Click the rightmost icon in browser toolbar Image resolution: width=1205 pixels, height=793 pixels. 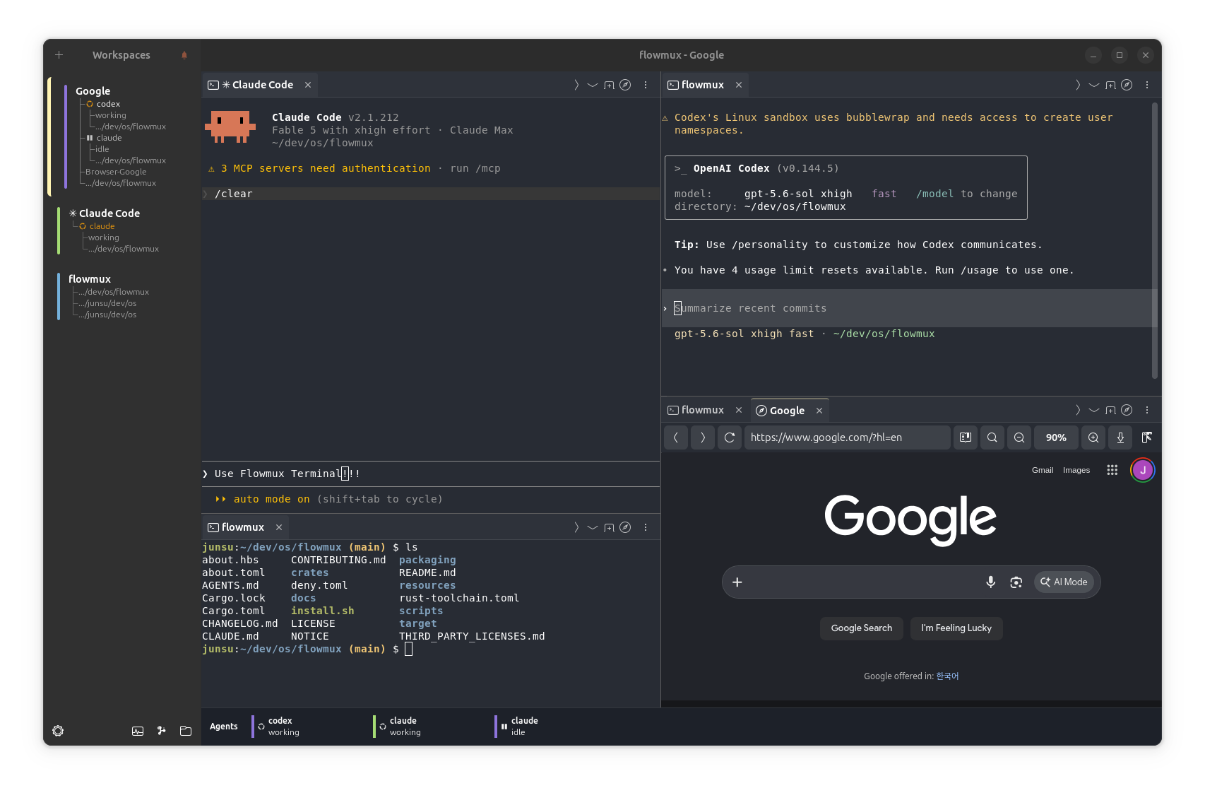point(1147,437)
